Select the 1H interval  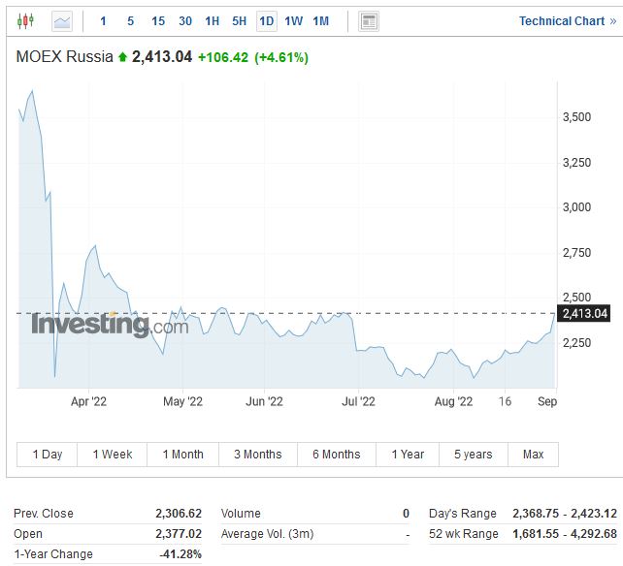point(213,20)
